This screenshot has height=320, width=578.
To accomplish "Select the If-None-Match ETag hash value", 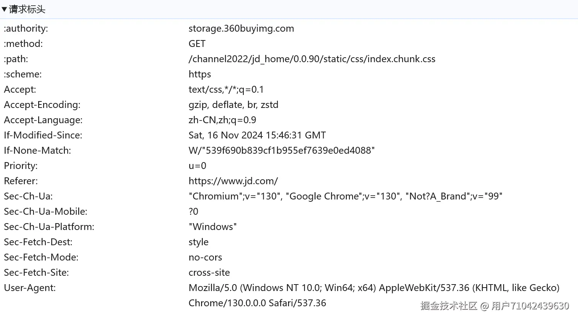I will [x=282, y=151].
